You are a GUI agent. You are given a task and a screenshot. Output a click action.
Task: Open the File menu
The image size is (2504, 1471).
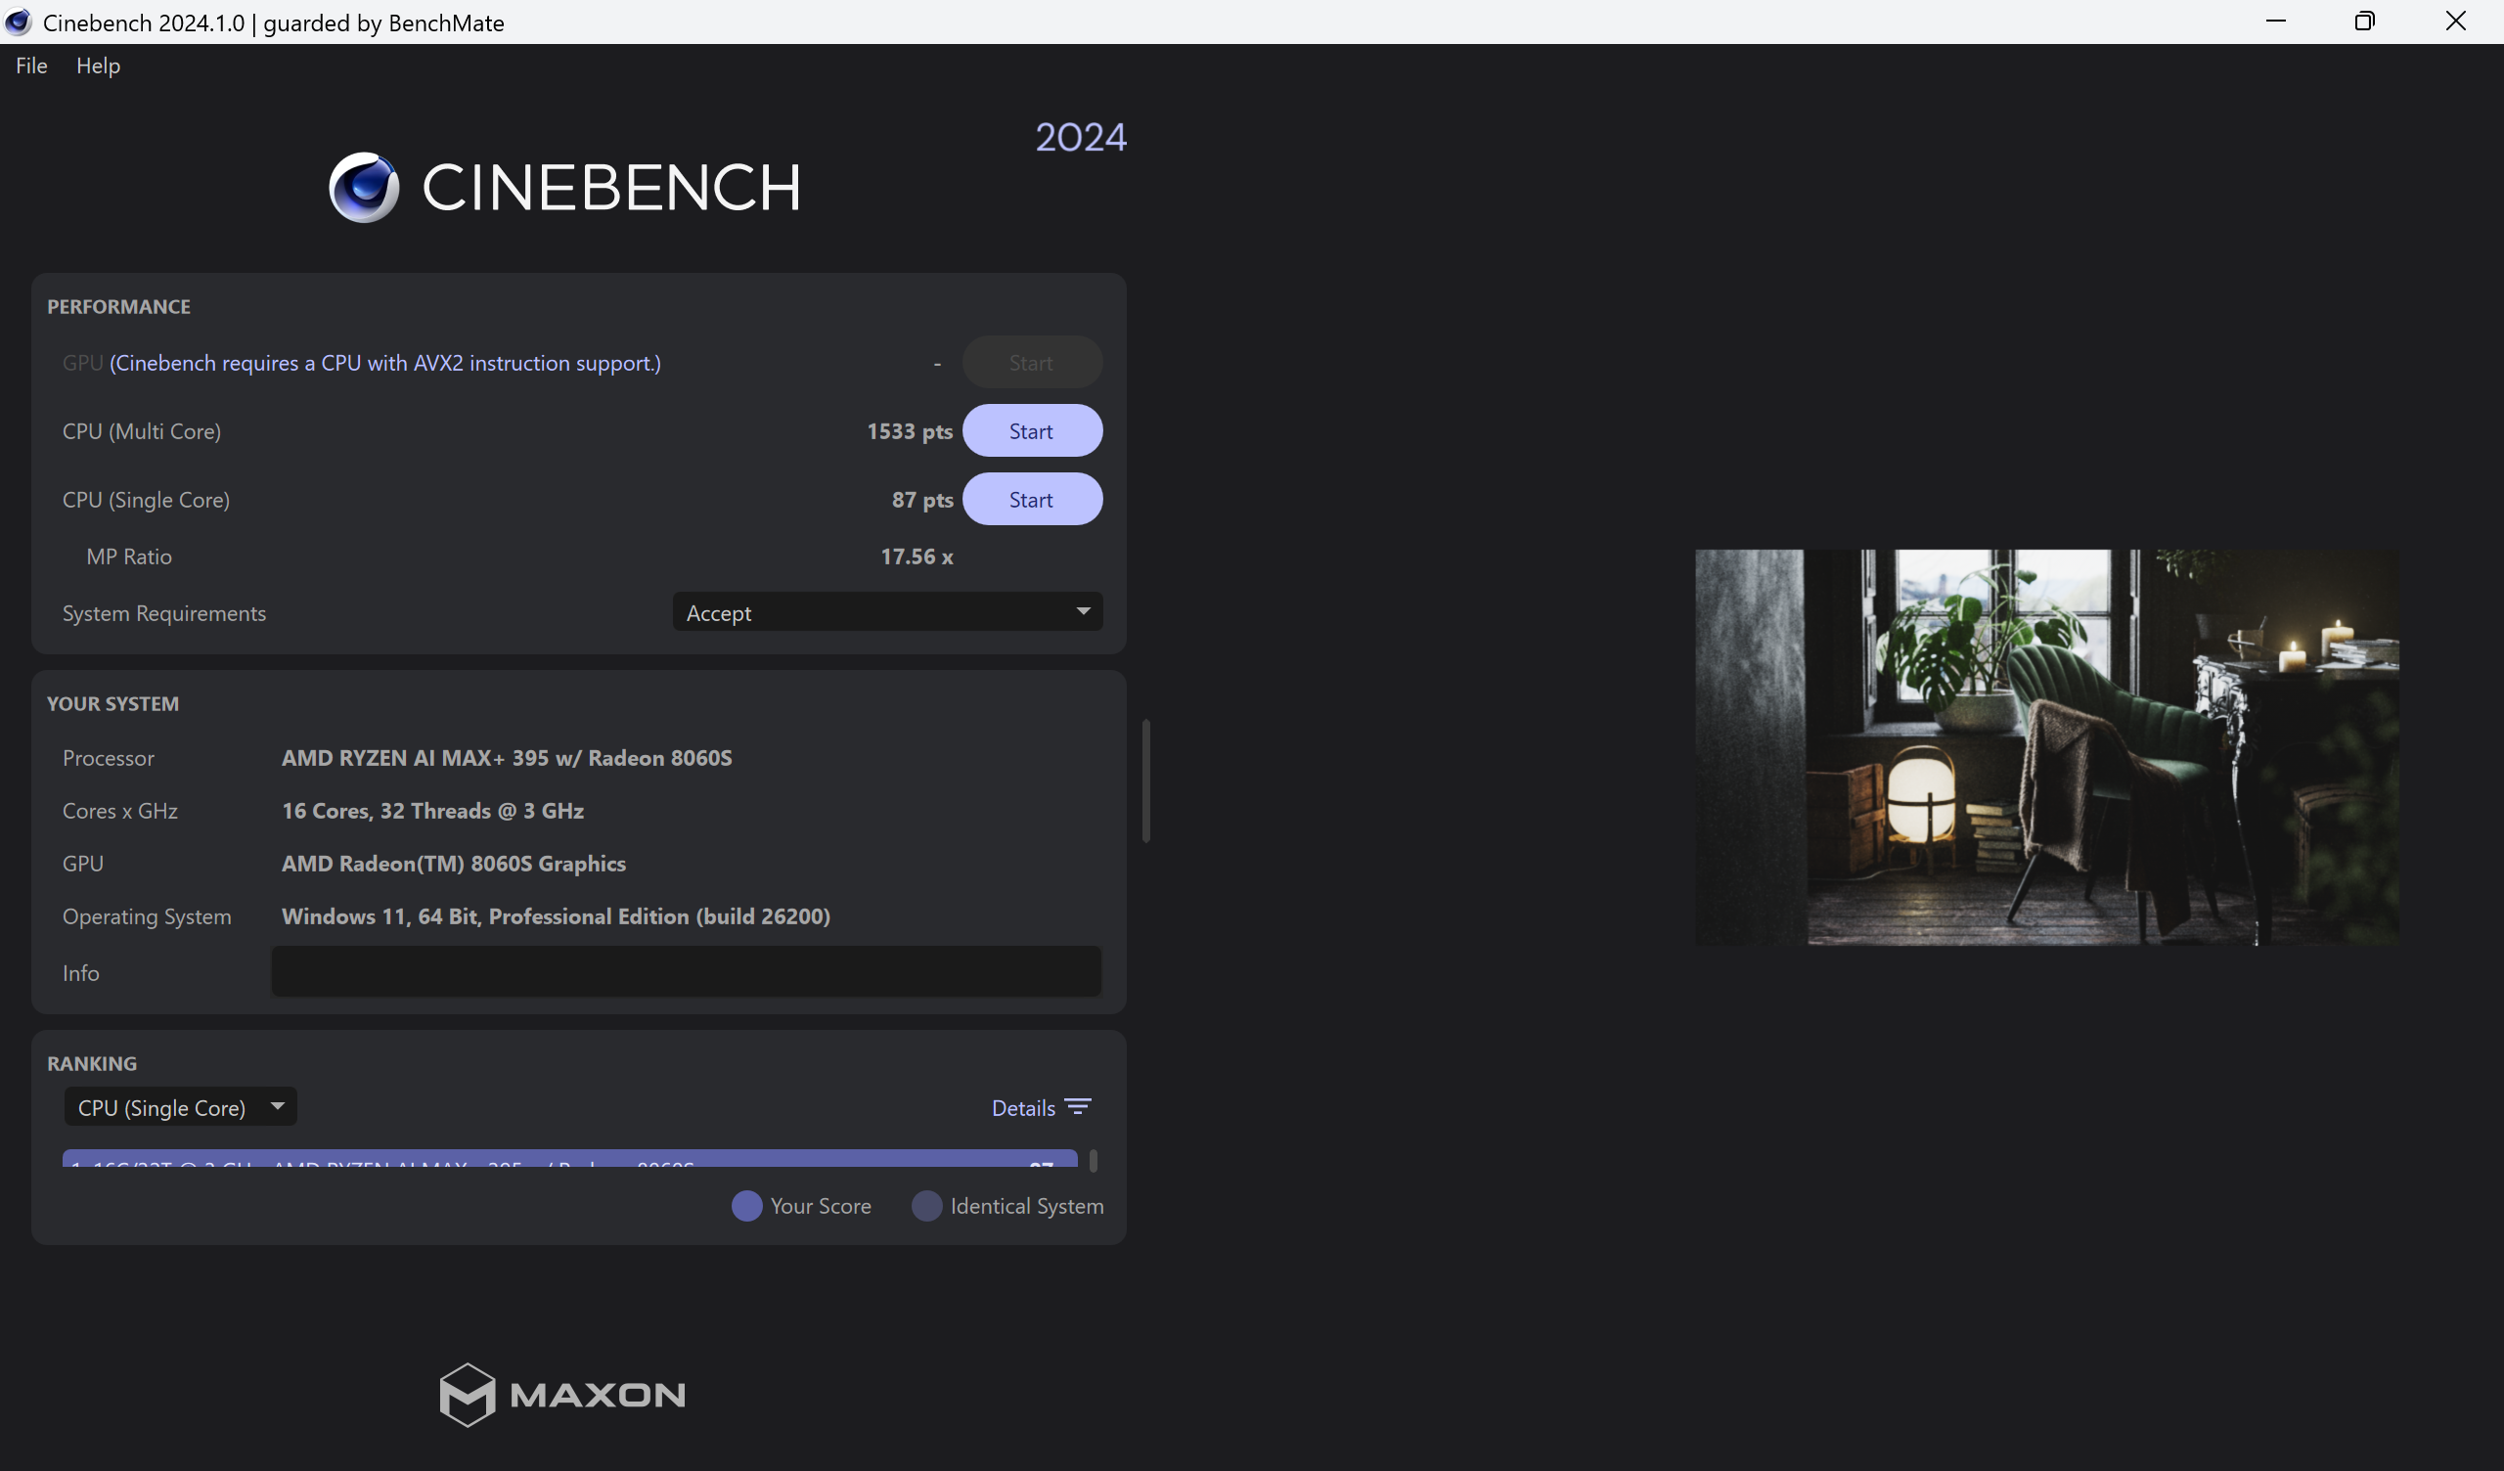coord(30,66)
